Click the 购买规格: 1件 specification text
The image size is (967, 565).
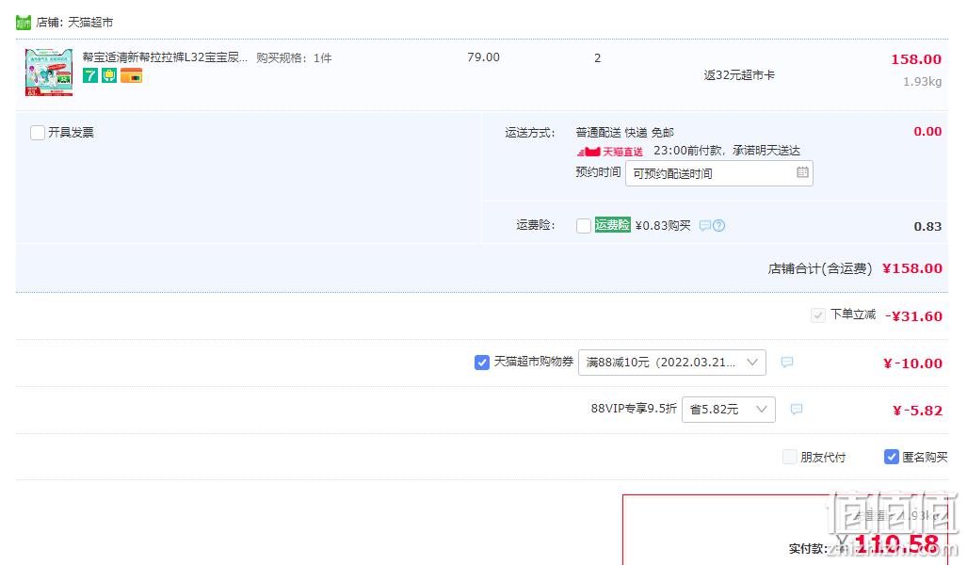tap(294, 58)
